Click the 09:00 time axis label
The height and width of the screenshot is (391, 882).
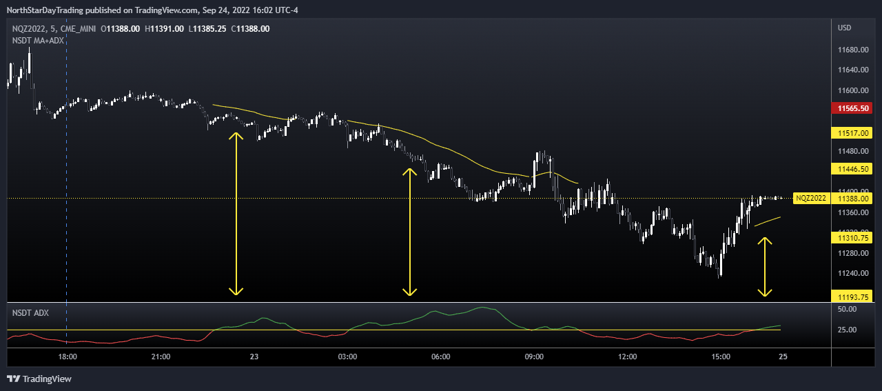[535, 357]
